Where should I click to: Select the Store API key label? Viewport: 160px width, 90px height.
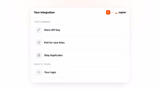[x=52, y=30]
